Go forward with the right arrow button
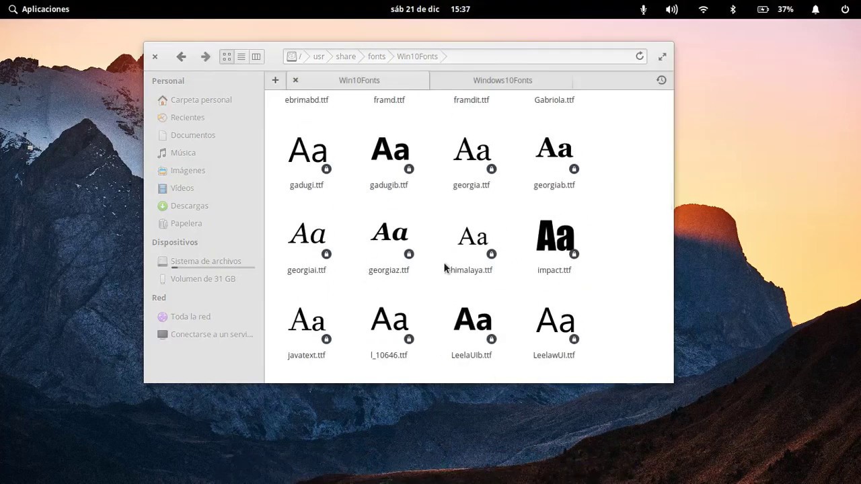 click(x=205, y=56)
